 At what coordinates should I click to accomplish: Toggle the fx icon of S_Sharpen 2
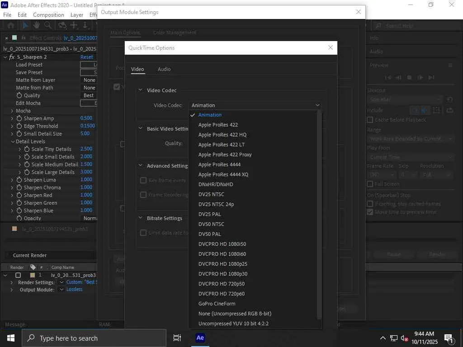pos(12,57)
